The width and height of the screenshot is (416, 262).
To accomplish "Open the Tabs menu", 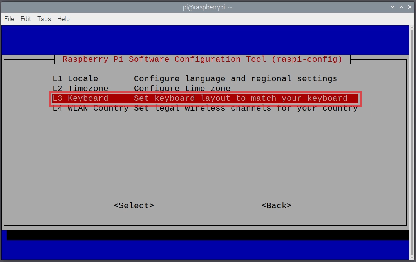I will 44,19.
